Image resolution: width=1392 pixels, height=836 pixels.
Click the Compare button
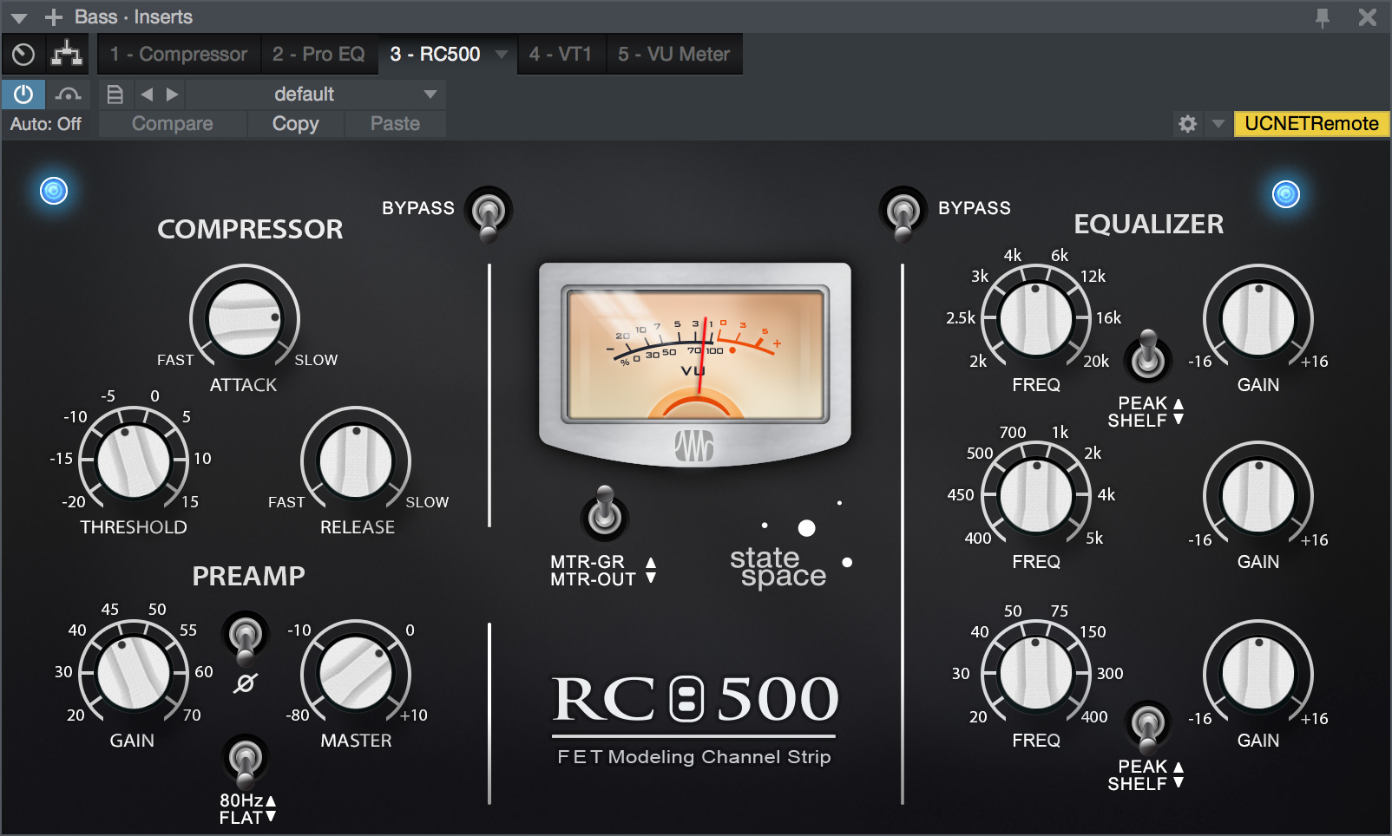tap(172, 124)
